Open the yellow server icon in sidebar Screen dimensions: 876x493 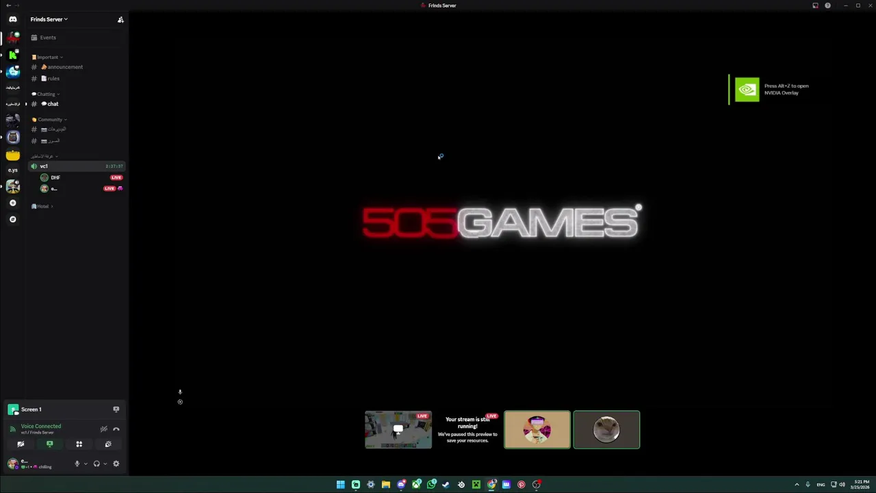click(x=12, y=155)
